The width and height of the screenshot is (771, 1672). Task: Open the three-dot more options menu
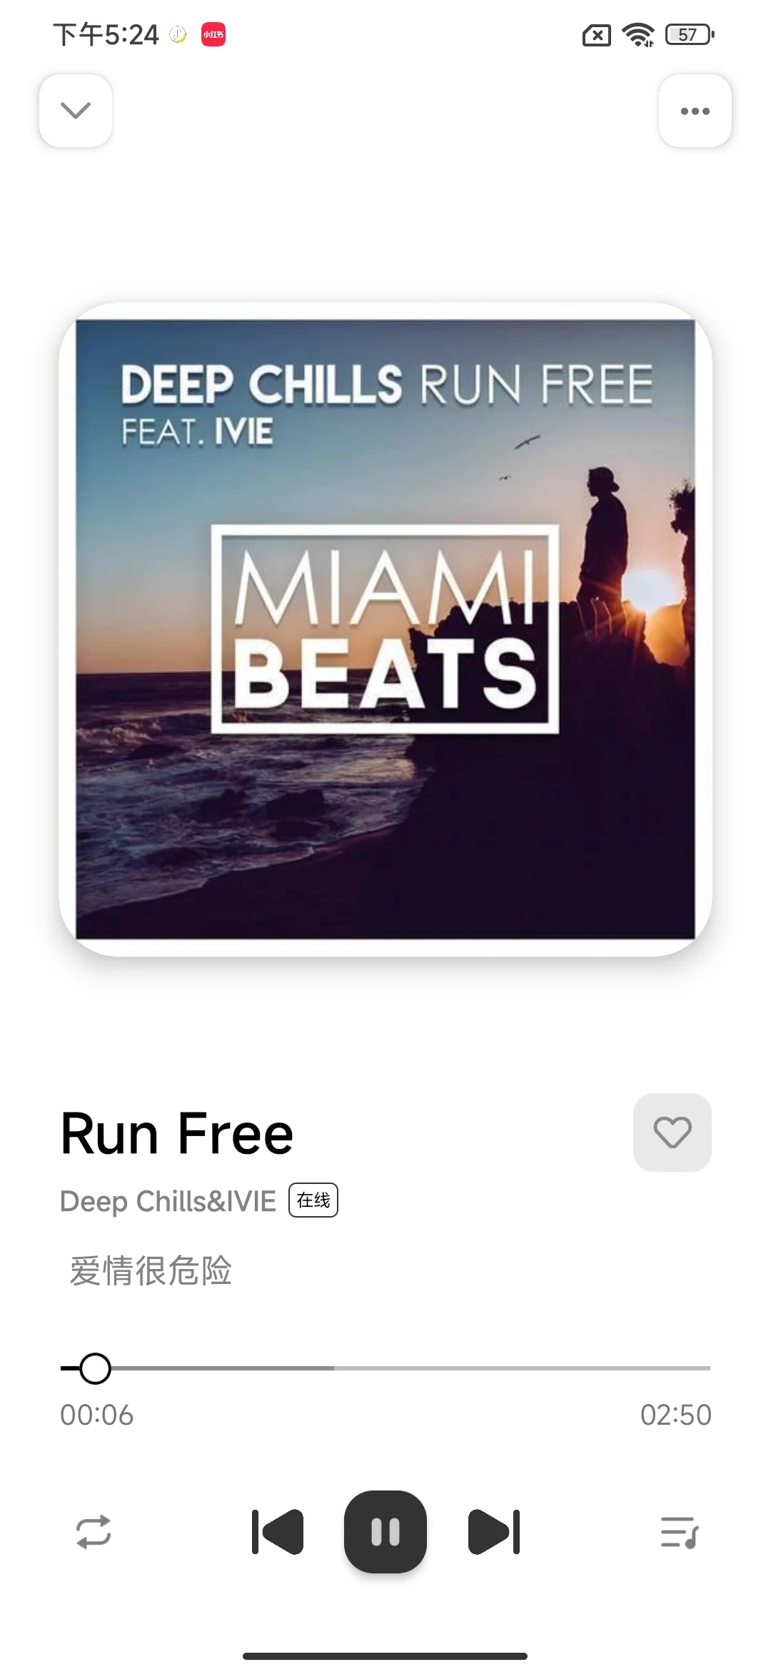(695, 111)
